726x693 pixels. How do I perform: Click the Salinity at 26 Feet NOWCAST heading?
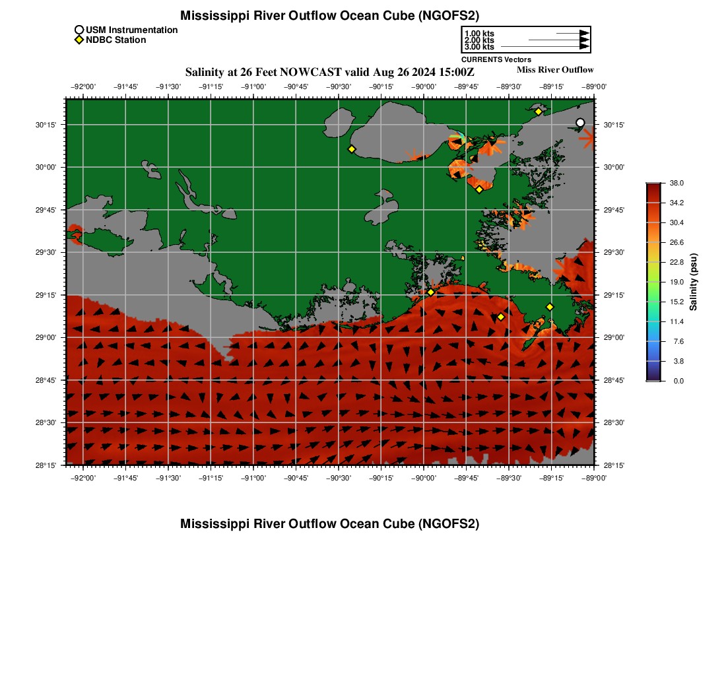pyautogui.click(x=329, y=72)
